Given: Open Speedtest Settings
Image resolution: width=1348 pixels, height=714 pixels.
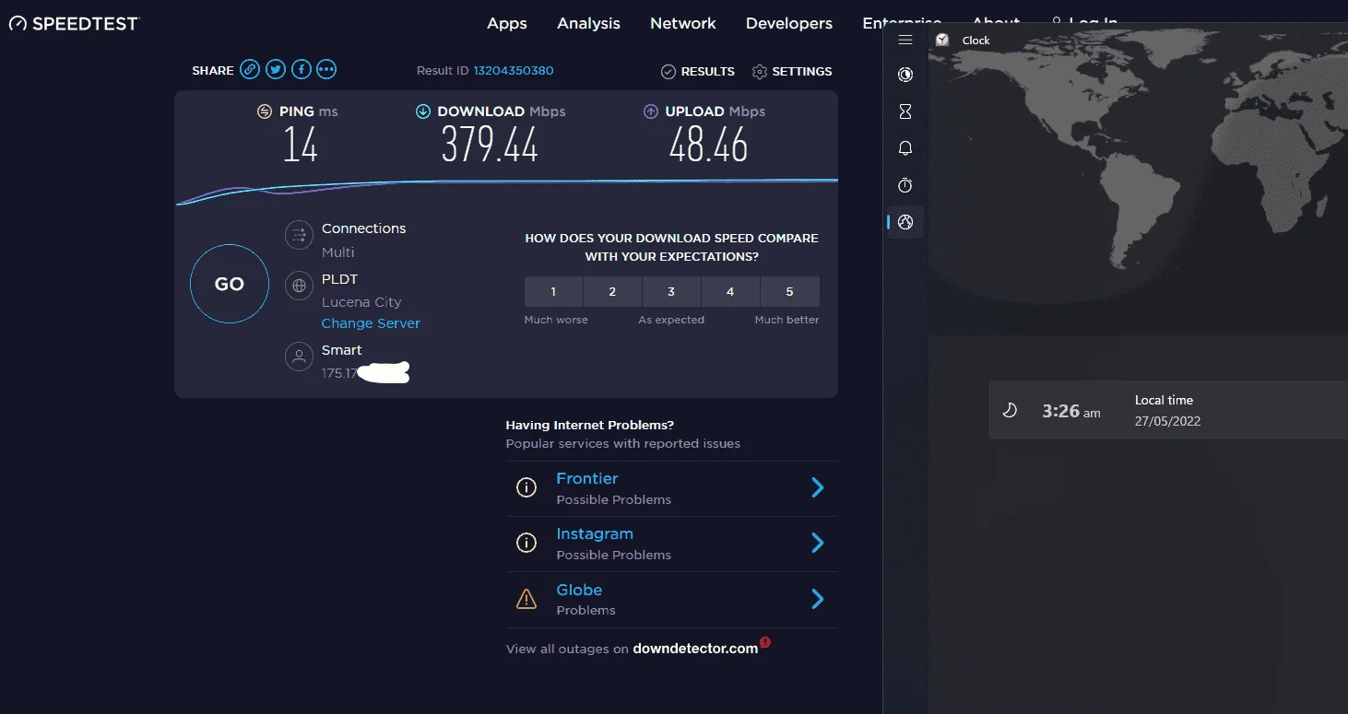Looking at the screenshot, I should [792, 72].
